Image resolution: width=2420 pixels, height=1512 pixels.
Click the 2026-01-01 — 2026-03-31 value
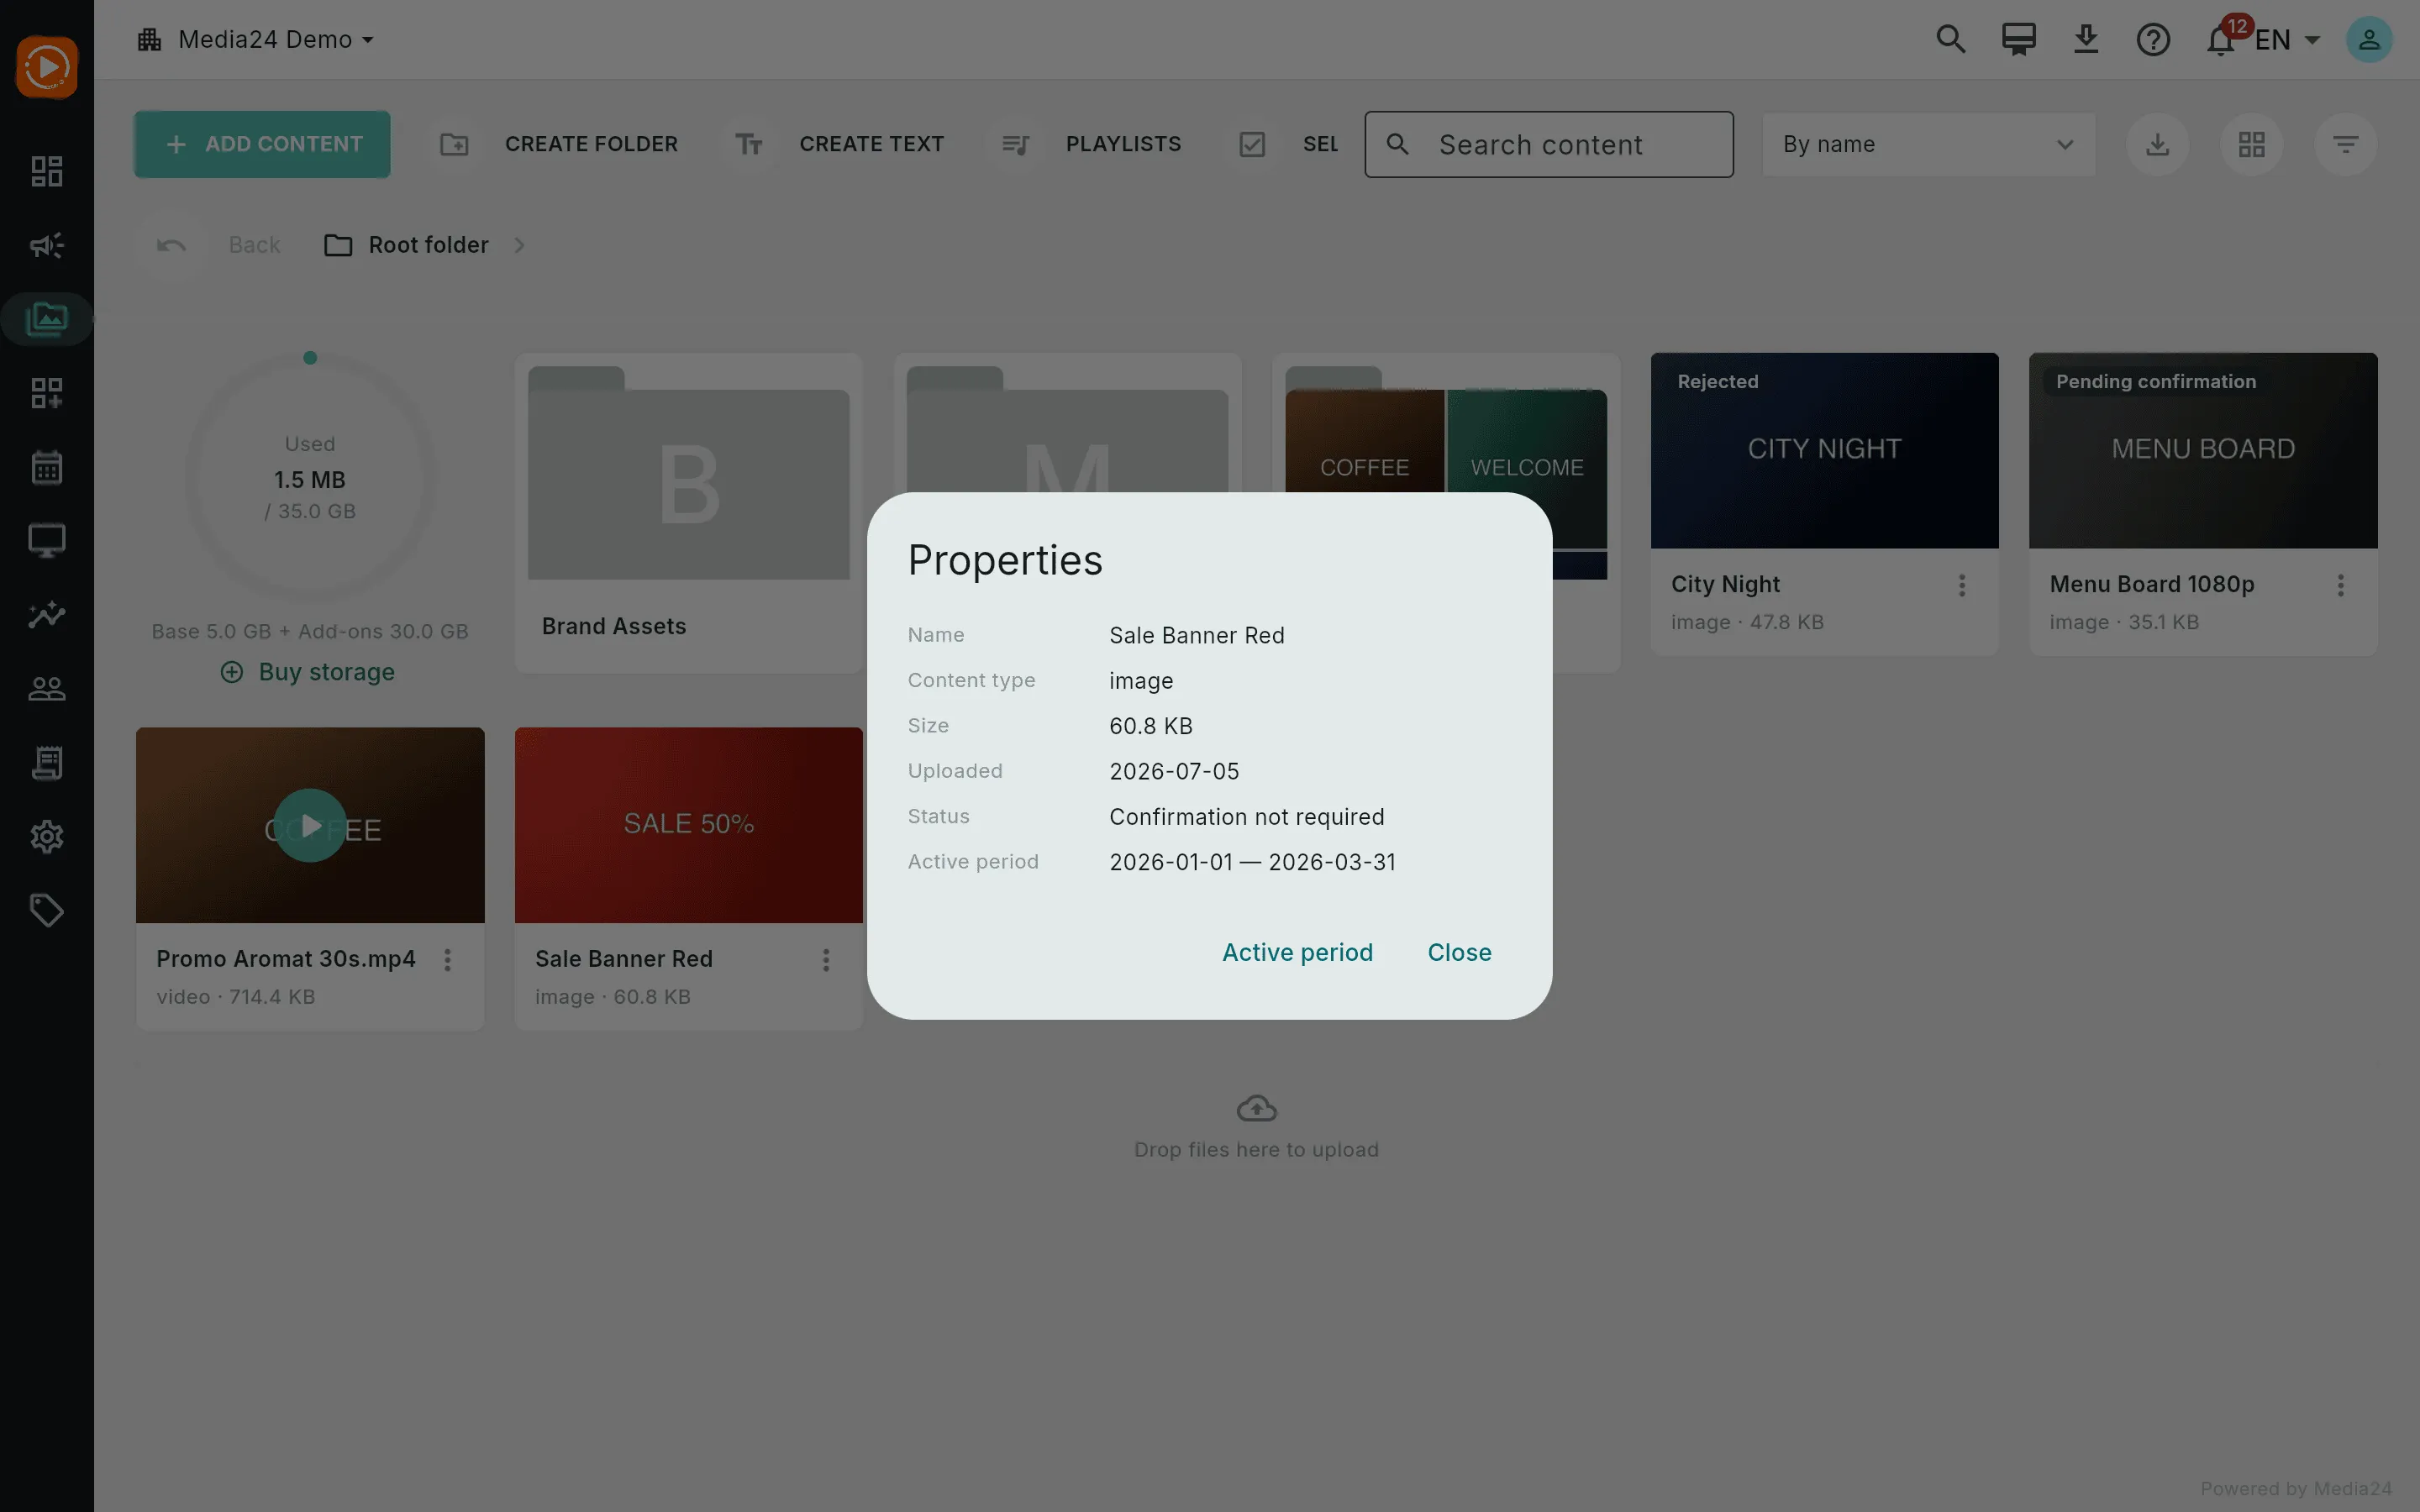(1252, 862)
